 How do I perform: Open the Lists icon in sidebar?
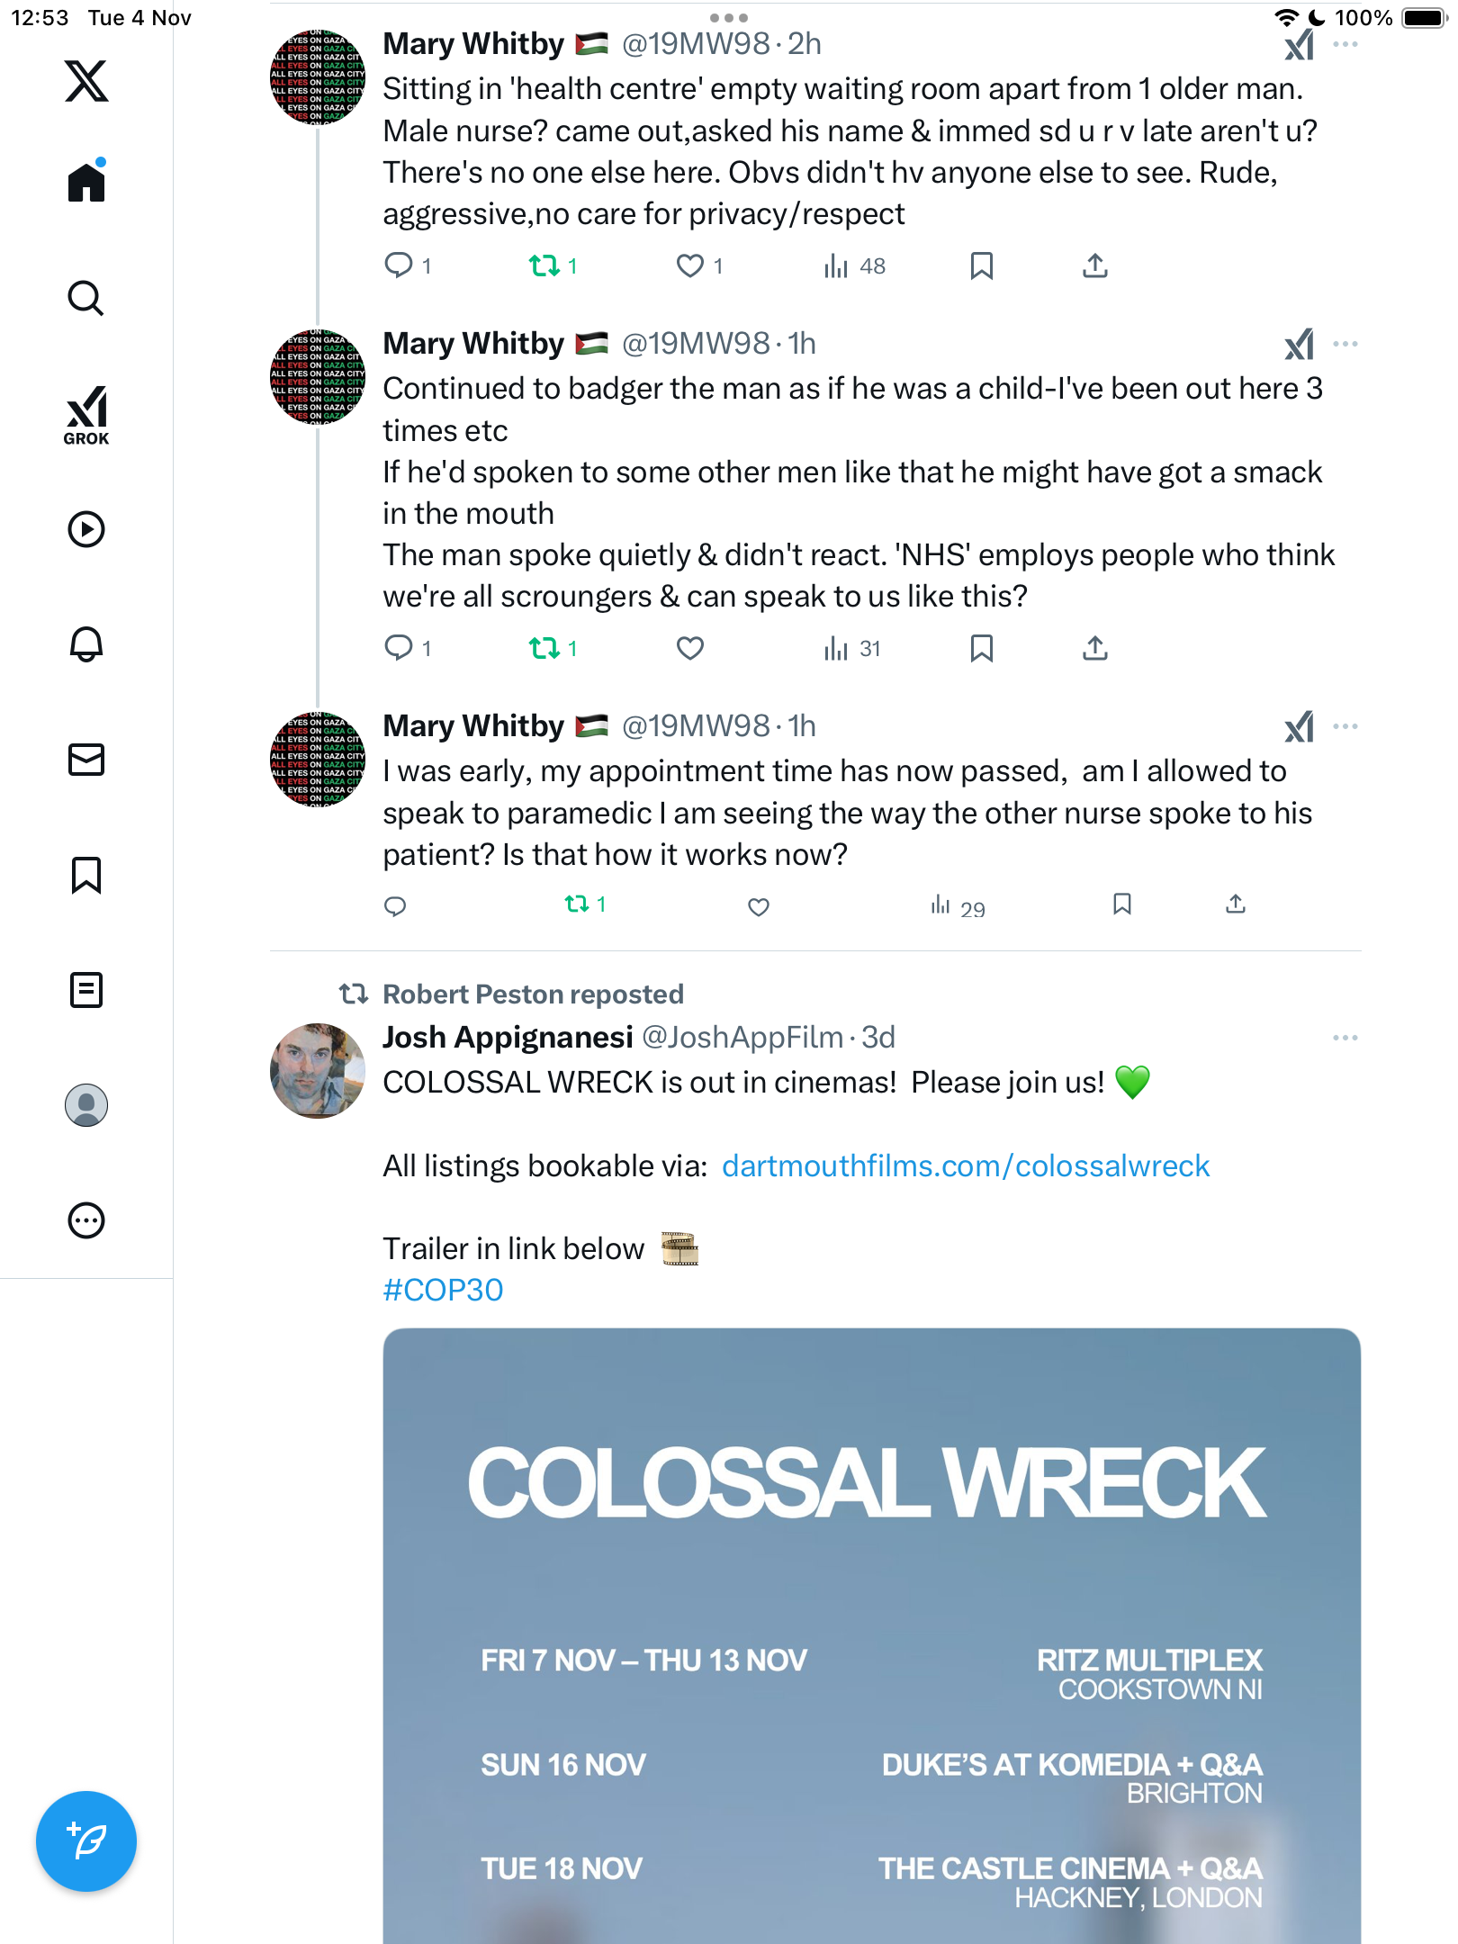[x=86, y=990]
